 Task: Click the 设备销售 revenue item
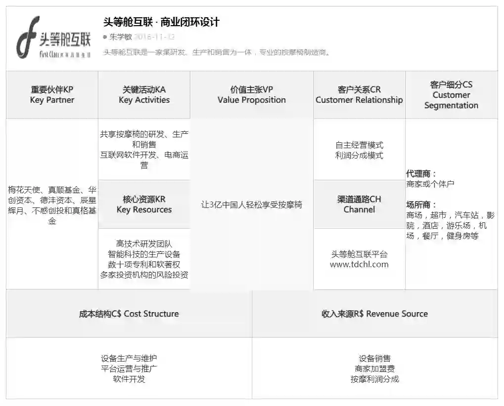(x=375, y=358)
